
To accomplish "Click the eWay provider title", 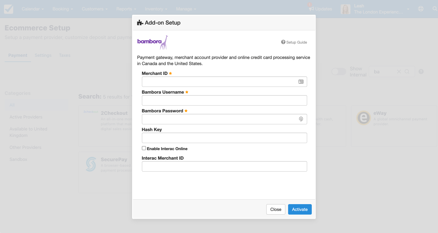I will (x=380, y=113).
